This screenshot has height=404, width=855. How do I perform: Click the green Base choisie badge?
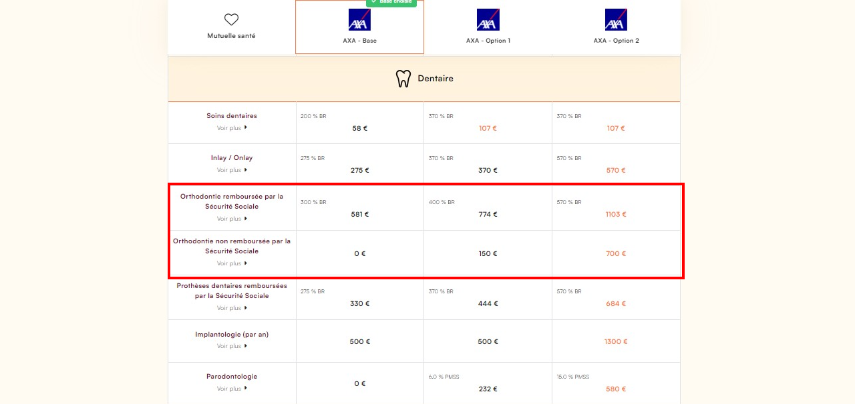pyautogui.click(x=391, y=2)
